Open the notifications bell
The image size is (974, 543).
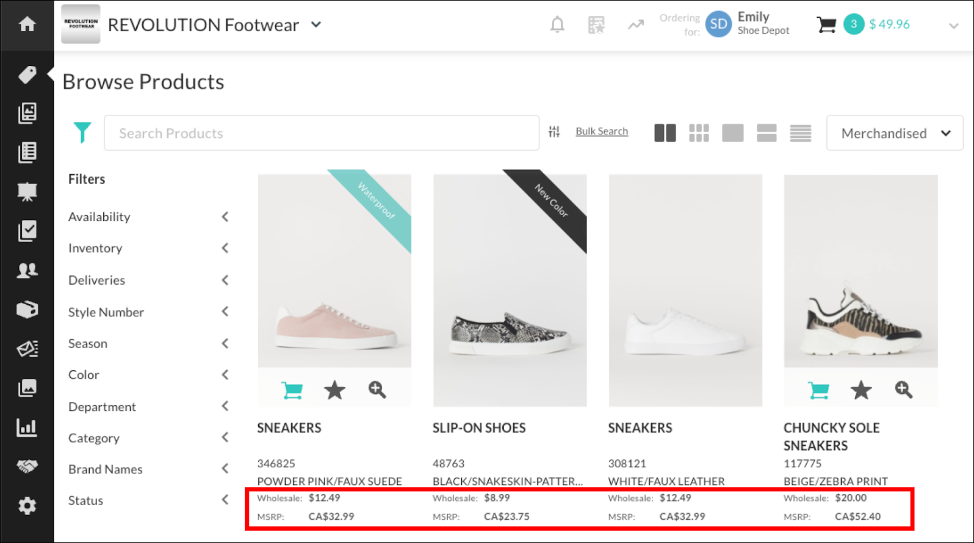point(557,24)
